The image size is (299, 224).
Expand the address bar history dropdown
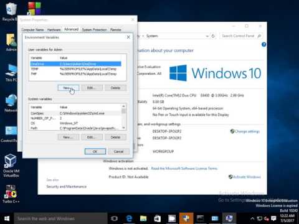coord(207,36)
